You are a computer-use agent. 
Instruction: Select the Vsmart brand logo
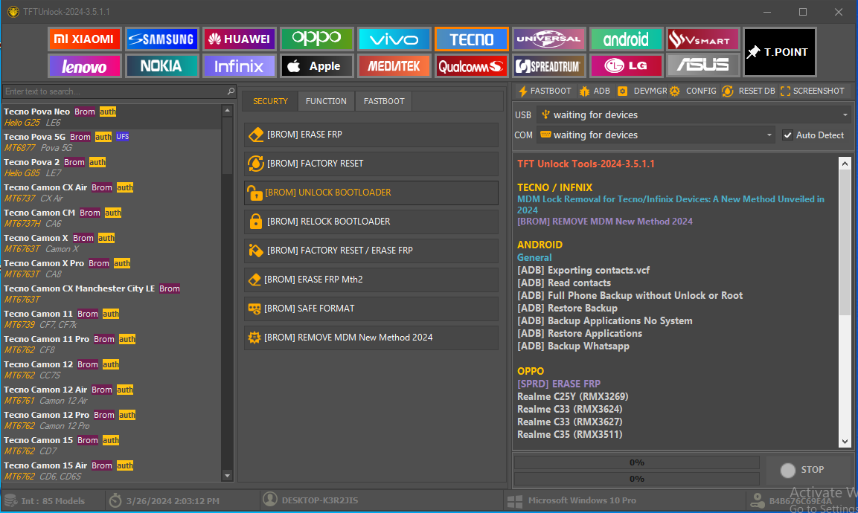click(703, 39)
